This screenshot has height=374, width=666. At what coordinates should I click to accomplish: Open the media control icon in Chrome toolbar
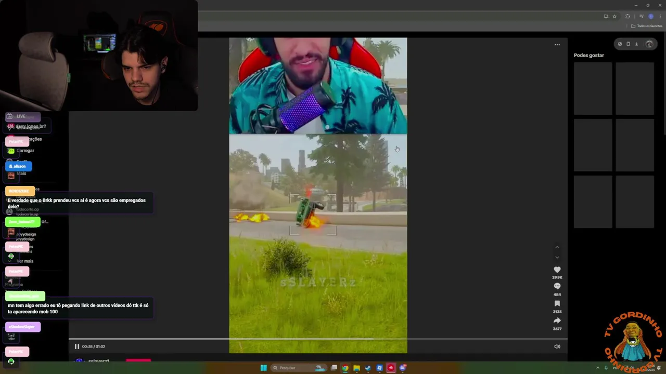(642, 16)
